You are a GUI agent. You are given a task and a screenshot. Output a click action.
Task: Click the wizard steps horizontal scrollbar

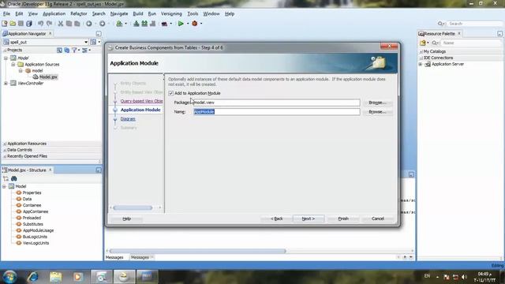click(x=133, y=208)
